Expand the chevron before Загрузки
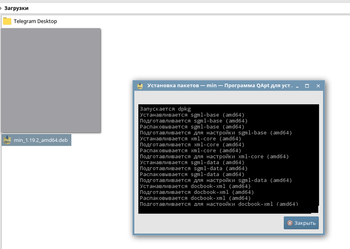The width and height of the screenshot is (350, 249). (1, 8)
